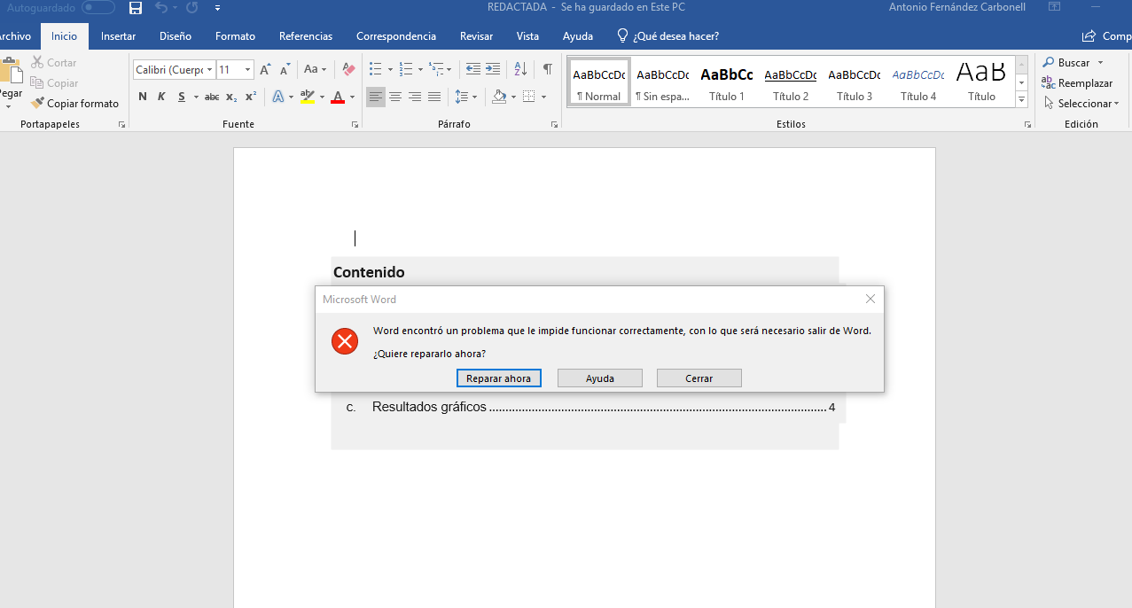This screenshot has width=1132, height=608.
Task: Click the sort A-Z icon
Action: click(520, 69)
